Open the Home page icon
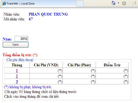 pos(114,3)
